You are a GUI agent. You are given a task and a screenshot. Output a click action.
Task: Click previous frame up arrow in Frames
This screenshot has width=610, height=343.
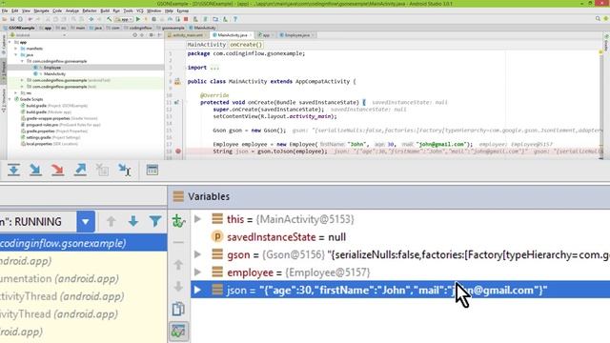[x=112, y=221]
